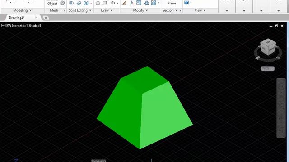Click the Section Plane button
The width and height of the screenshot is (289, 162).
point(172,3)
